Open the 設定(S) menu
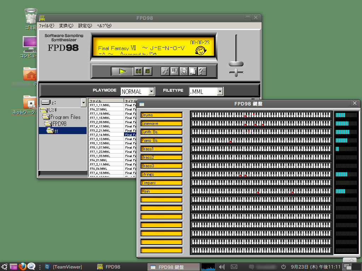 85,25
